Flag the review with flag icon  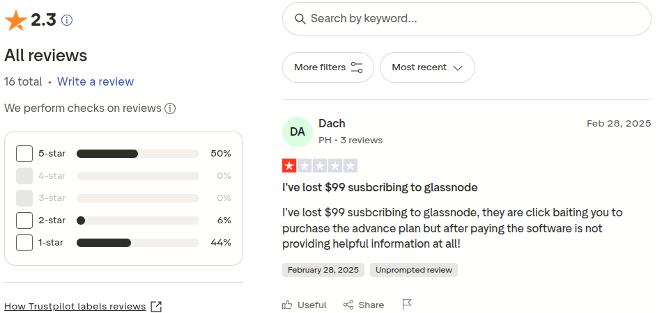click(407, 305)
